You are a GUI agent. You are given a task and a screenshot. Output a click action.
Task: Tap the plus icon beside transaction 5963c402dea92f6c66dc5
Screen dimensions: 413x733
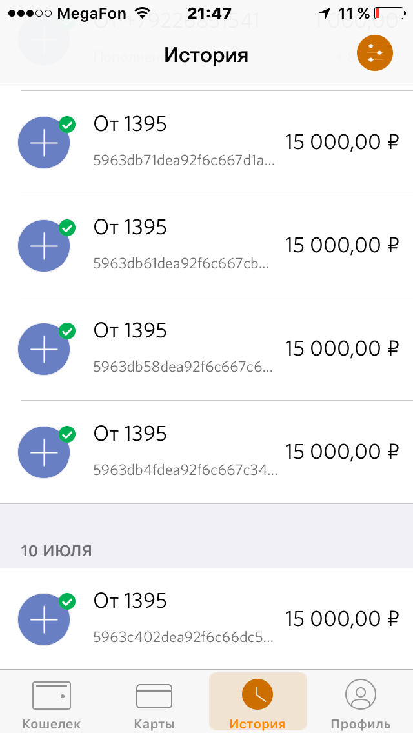tap(44, 619)
